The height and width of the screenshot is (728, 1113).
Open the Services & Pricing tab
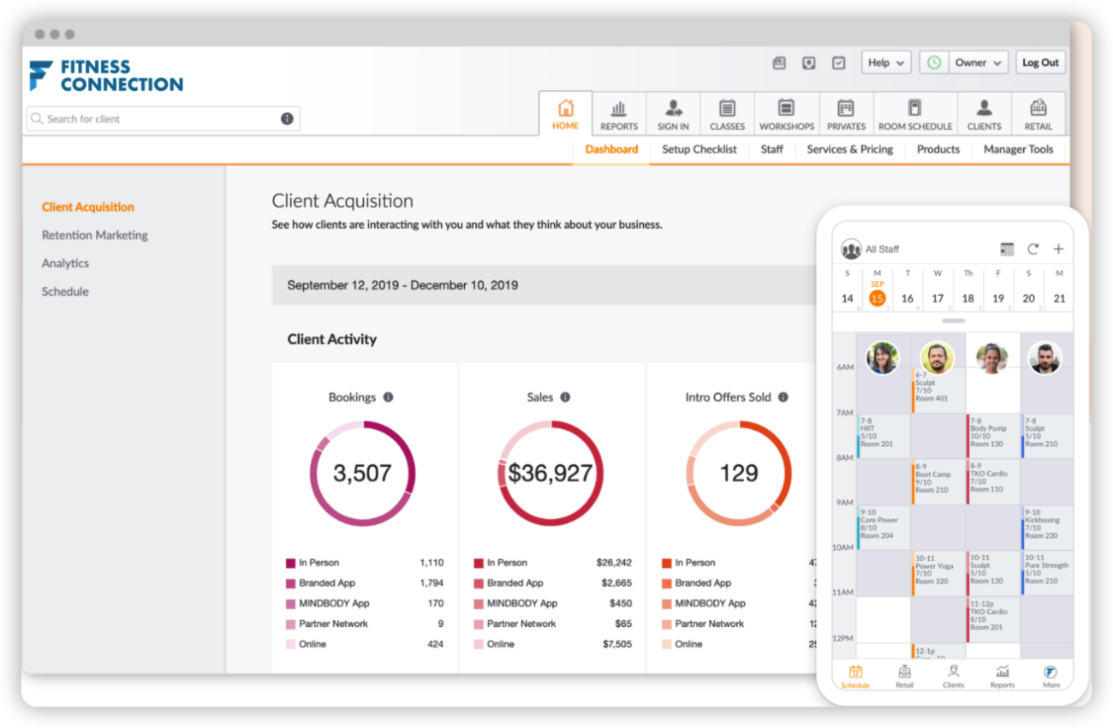pos(849,149)
